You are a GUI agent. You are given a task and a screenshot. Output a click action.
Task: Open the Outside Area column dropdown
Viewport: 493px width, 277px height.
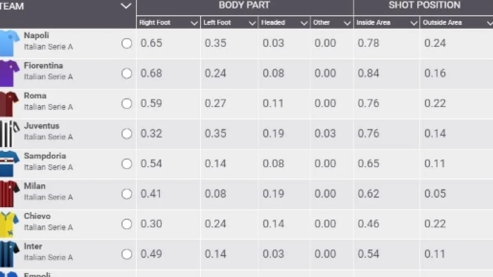point(489,23)
